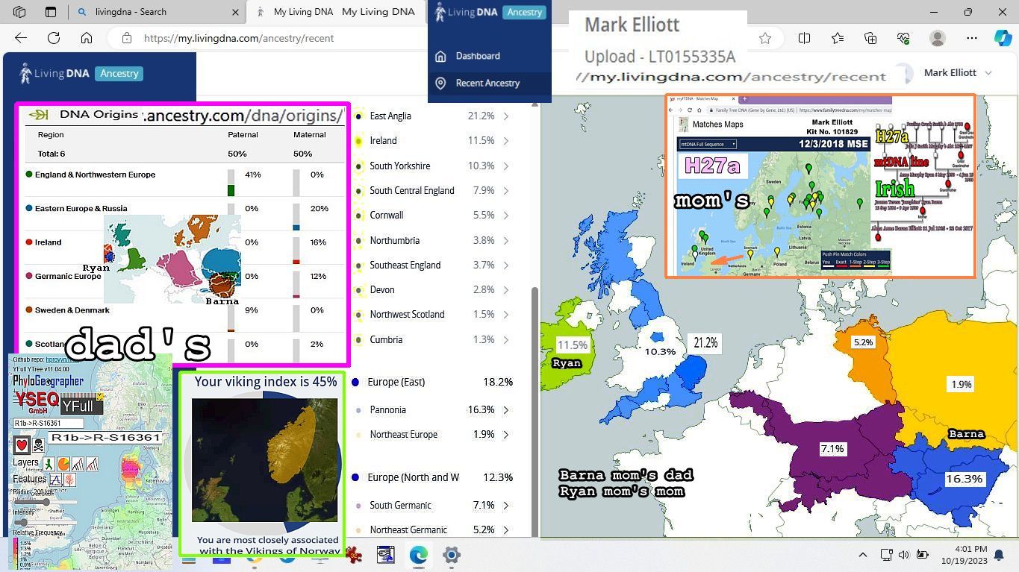Click the Ancestry badge beside Living DNA

coord(119,73)
